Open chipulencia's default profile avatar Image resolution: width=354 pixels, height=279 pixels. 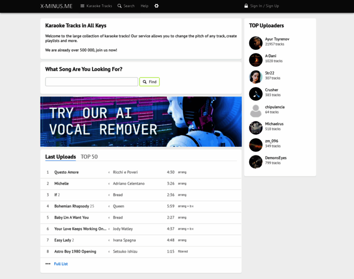[x=256, y=111]
